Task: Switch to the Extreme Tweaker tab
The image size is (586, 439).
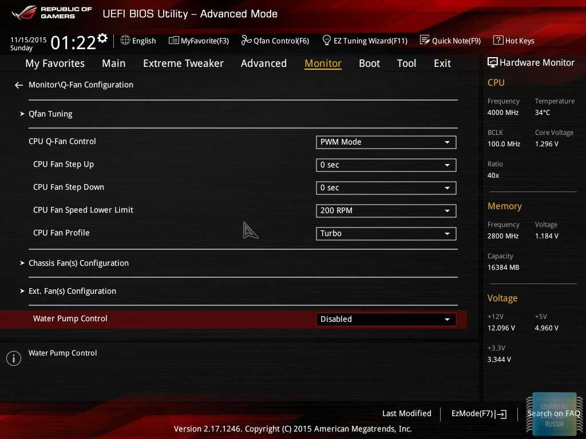Action: tap(183, 63)
